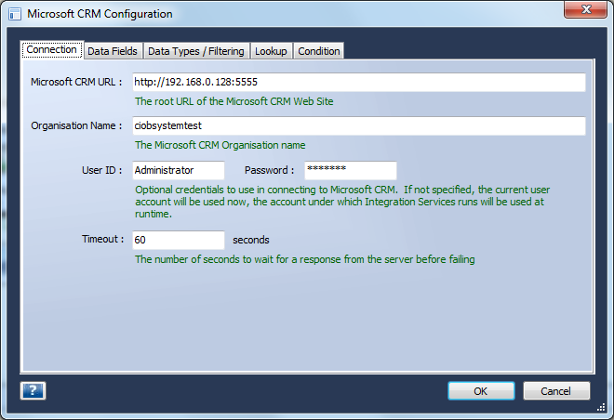Switch to the Data Fields tab
The image size is (614, 420).
113,51
